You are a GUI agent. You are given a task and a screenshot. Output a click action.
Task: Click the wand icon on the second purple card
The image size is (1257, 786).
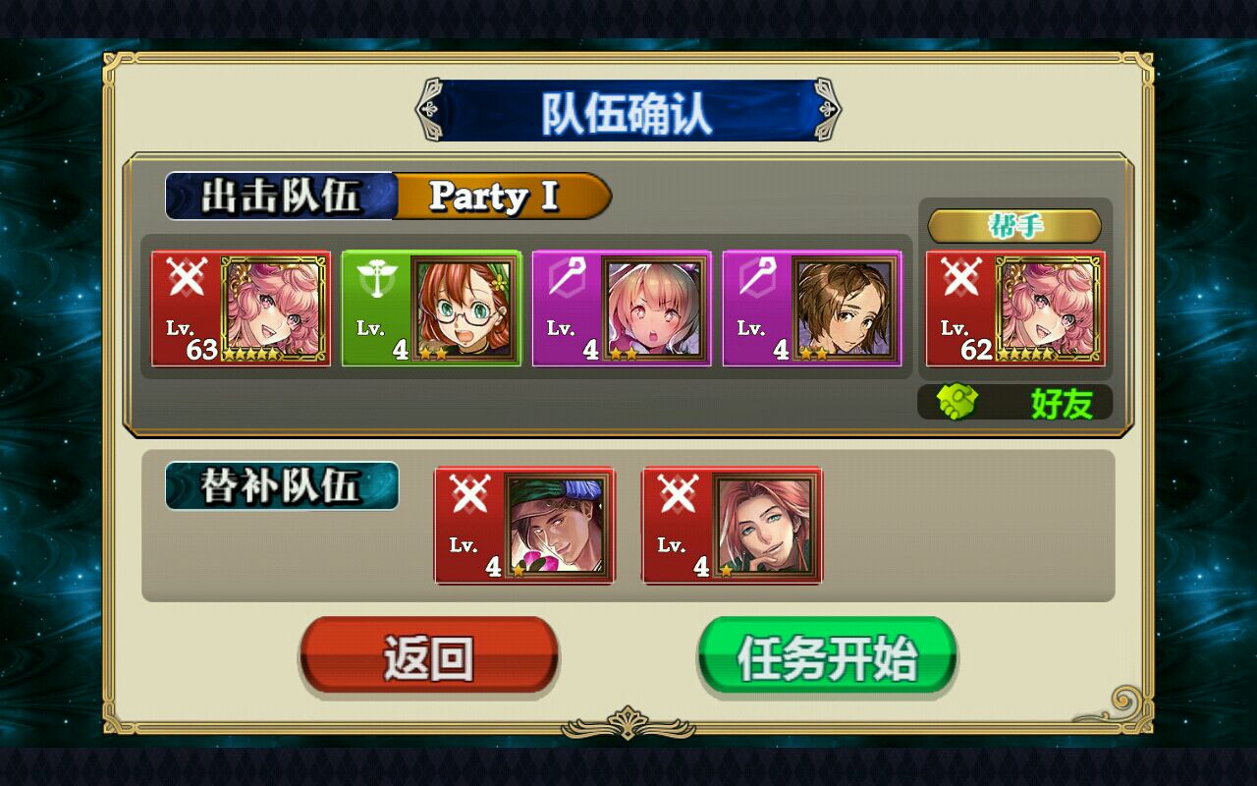[x=756, y=278]
